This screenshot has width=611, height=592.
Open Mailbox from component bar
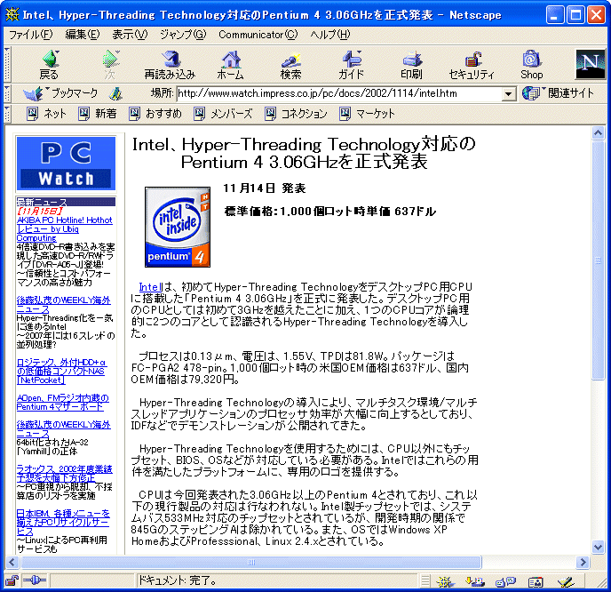[x=475, y=582]
